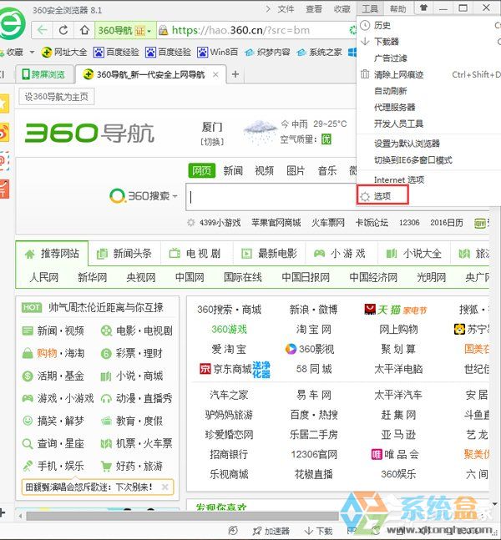Open the 收藏 menu
Viewport: 501px width, 540px height.
tap(342, 9)
